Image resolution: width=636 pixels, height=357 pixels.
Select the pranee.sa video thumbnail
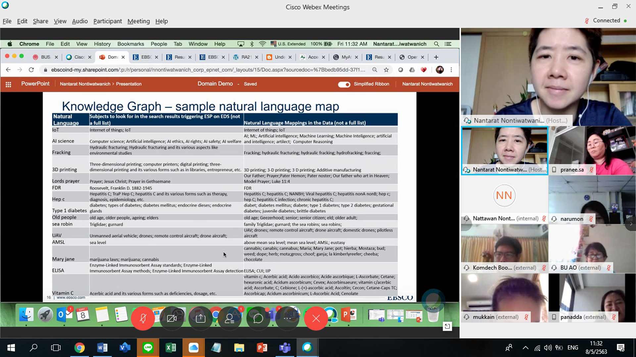coord(592,150)
